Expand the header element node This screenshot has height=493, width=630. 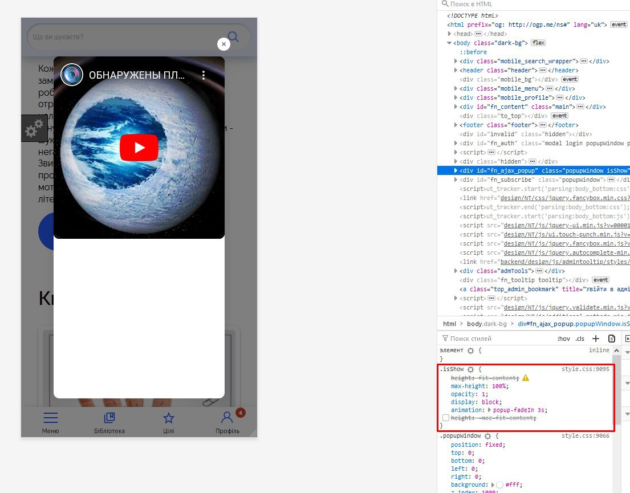point(456,70)
